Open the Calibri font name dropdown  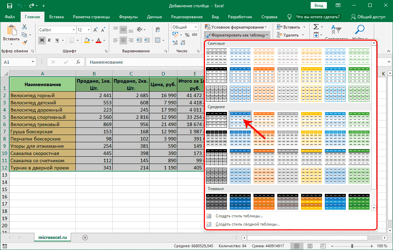click(73, 29)
